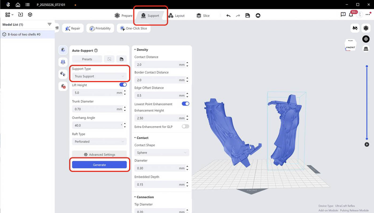This screenshot has width=374, height=213.
Task: Switch to the Slice tab
Action: click(x=203, y=16)
